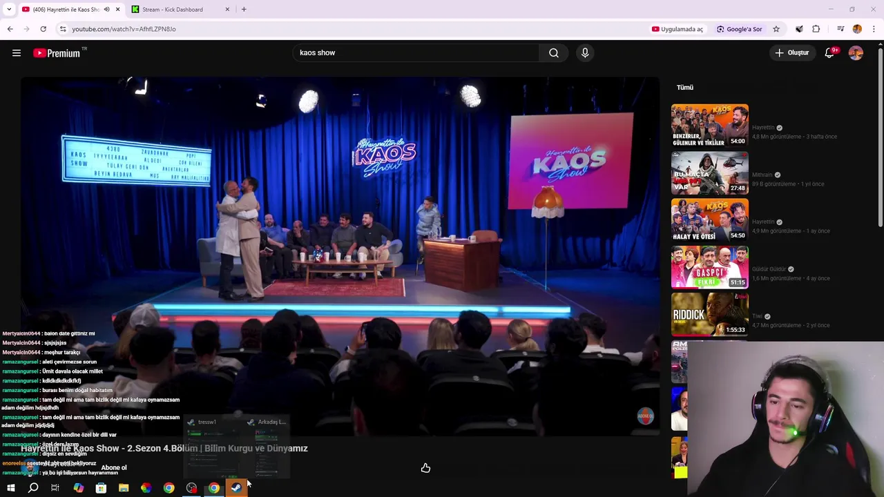Image resolution: width=884 pixels, height=497 pixels.
Task: Click the video title 'Hayrettin ile Kaos Show'
Action: point(164,448)
